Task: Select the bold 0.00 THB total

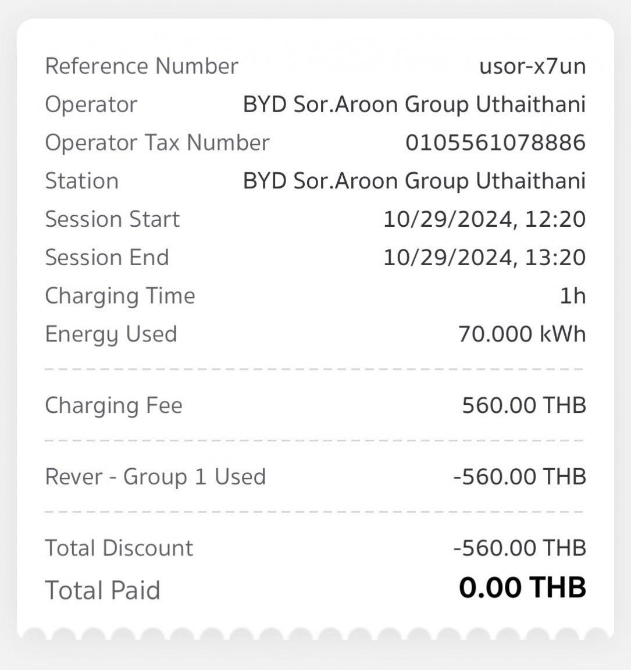Action: [x=522, y=588]
